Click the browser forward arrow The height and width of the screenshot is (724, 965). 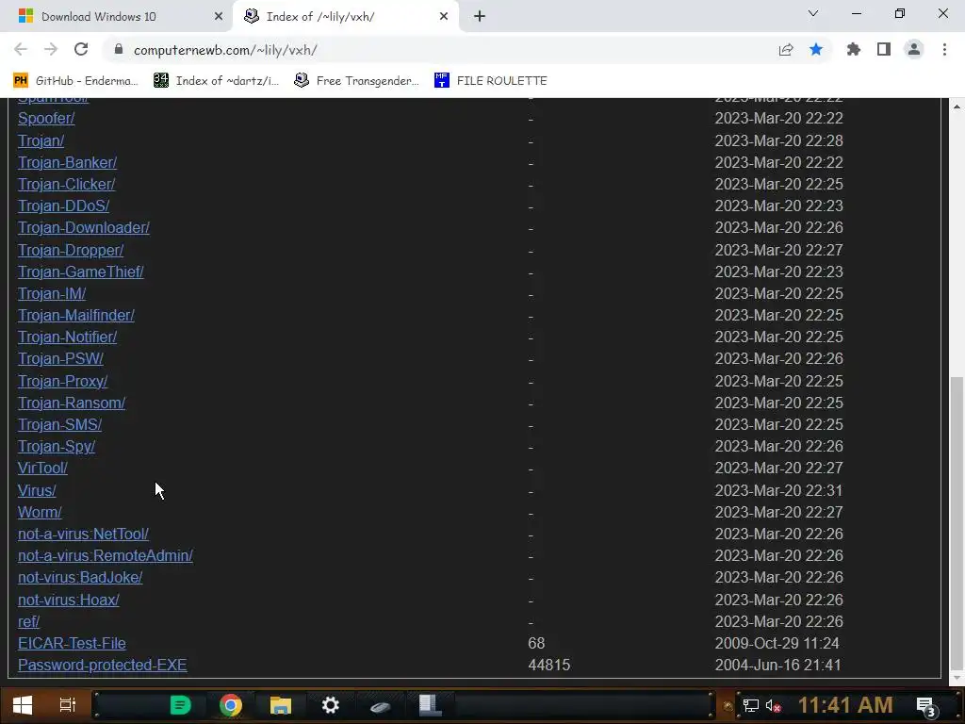point(51,49)
